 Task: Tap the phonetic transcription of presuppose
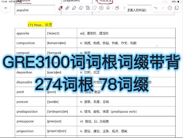click(x=54, y=121)
